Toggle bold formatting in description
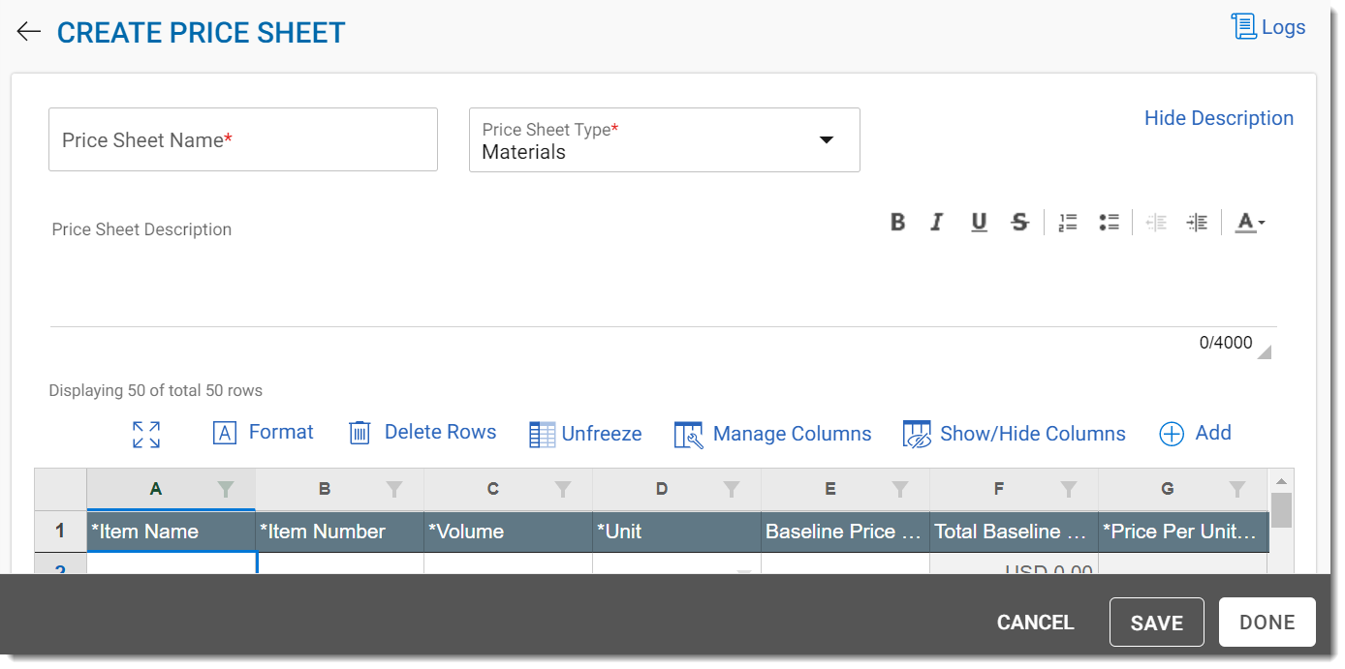 [x=897, y=223]
